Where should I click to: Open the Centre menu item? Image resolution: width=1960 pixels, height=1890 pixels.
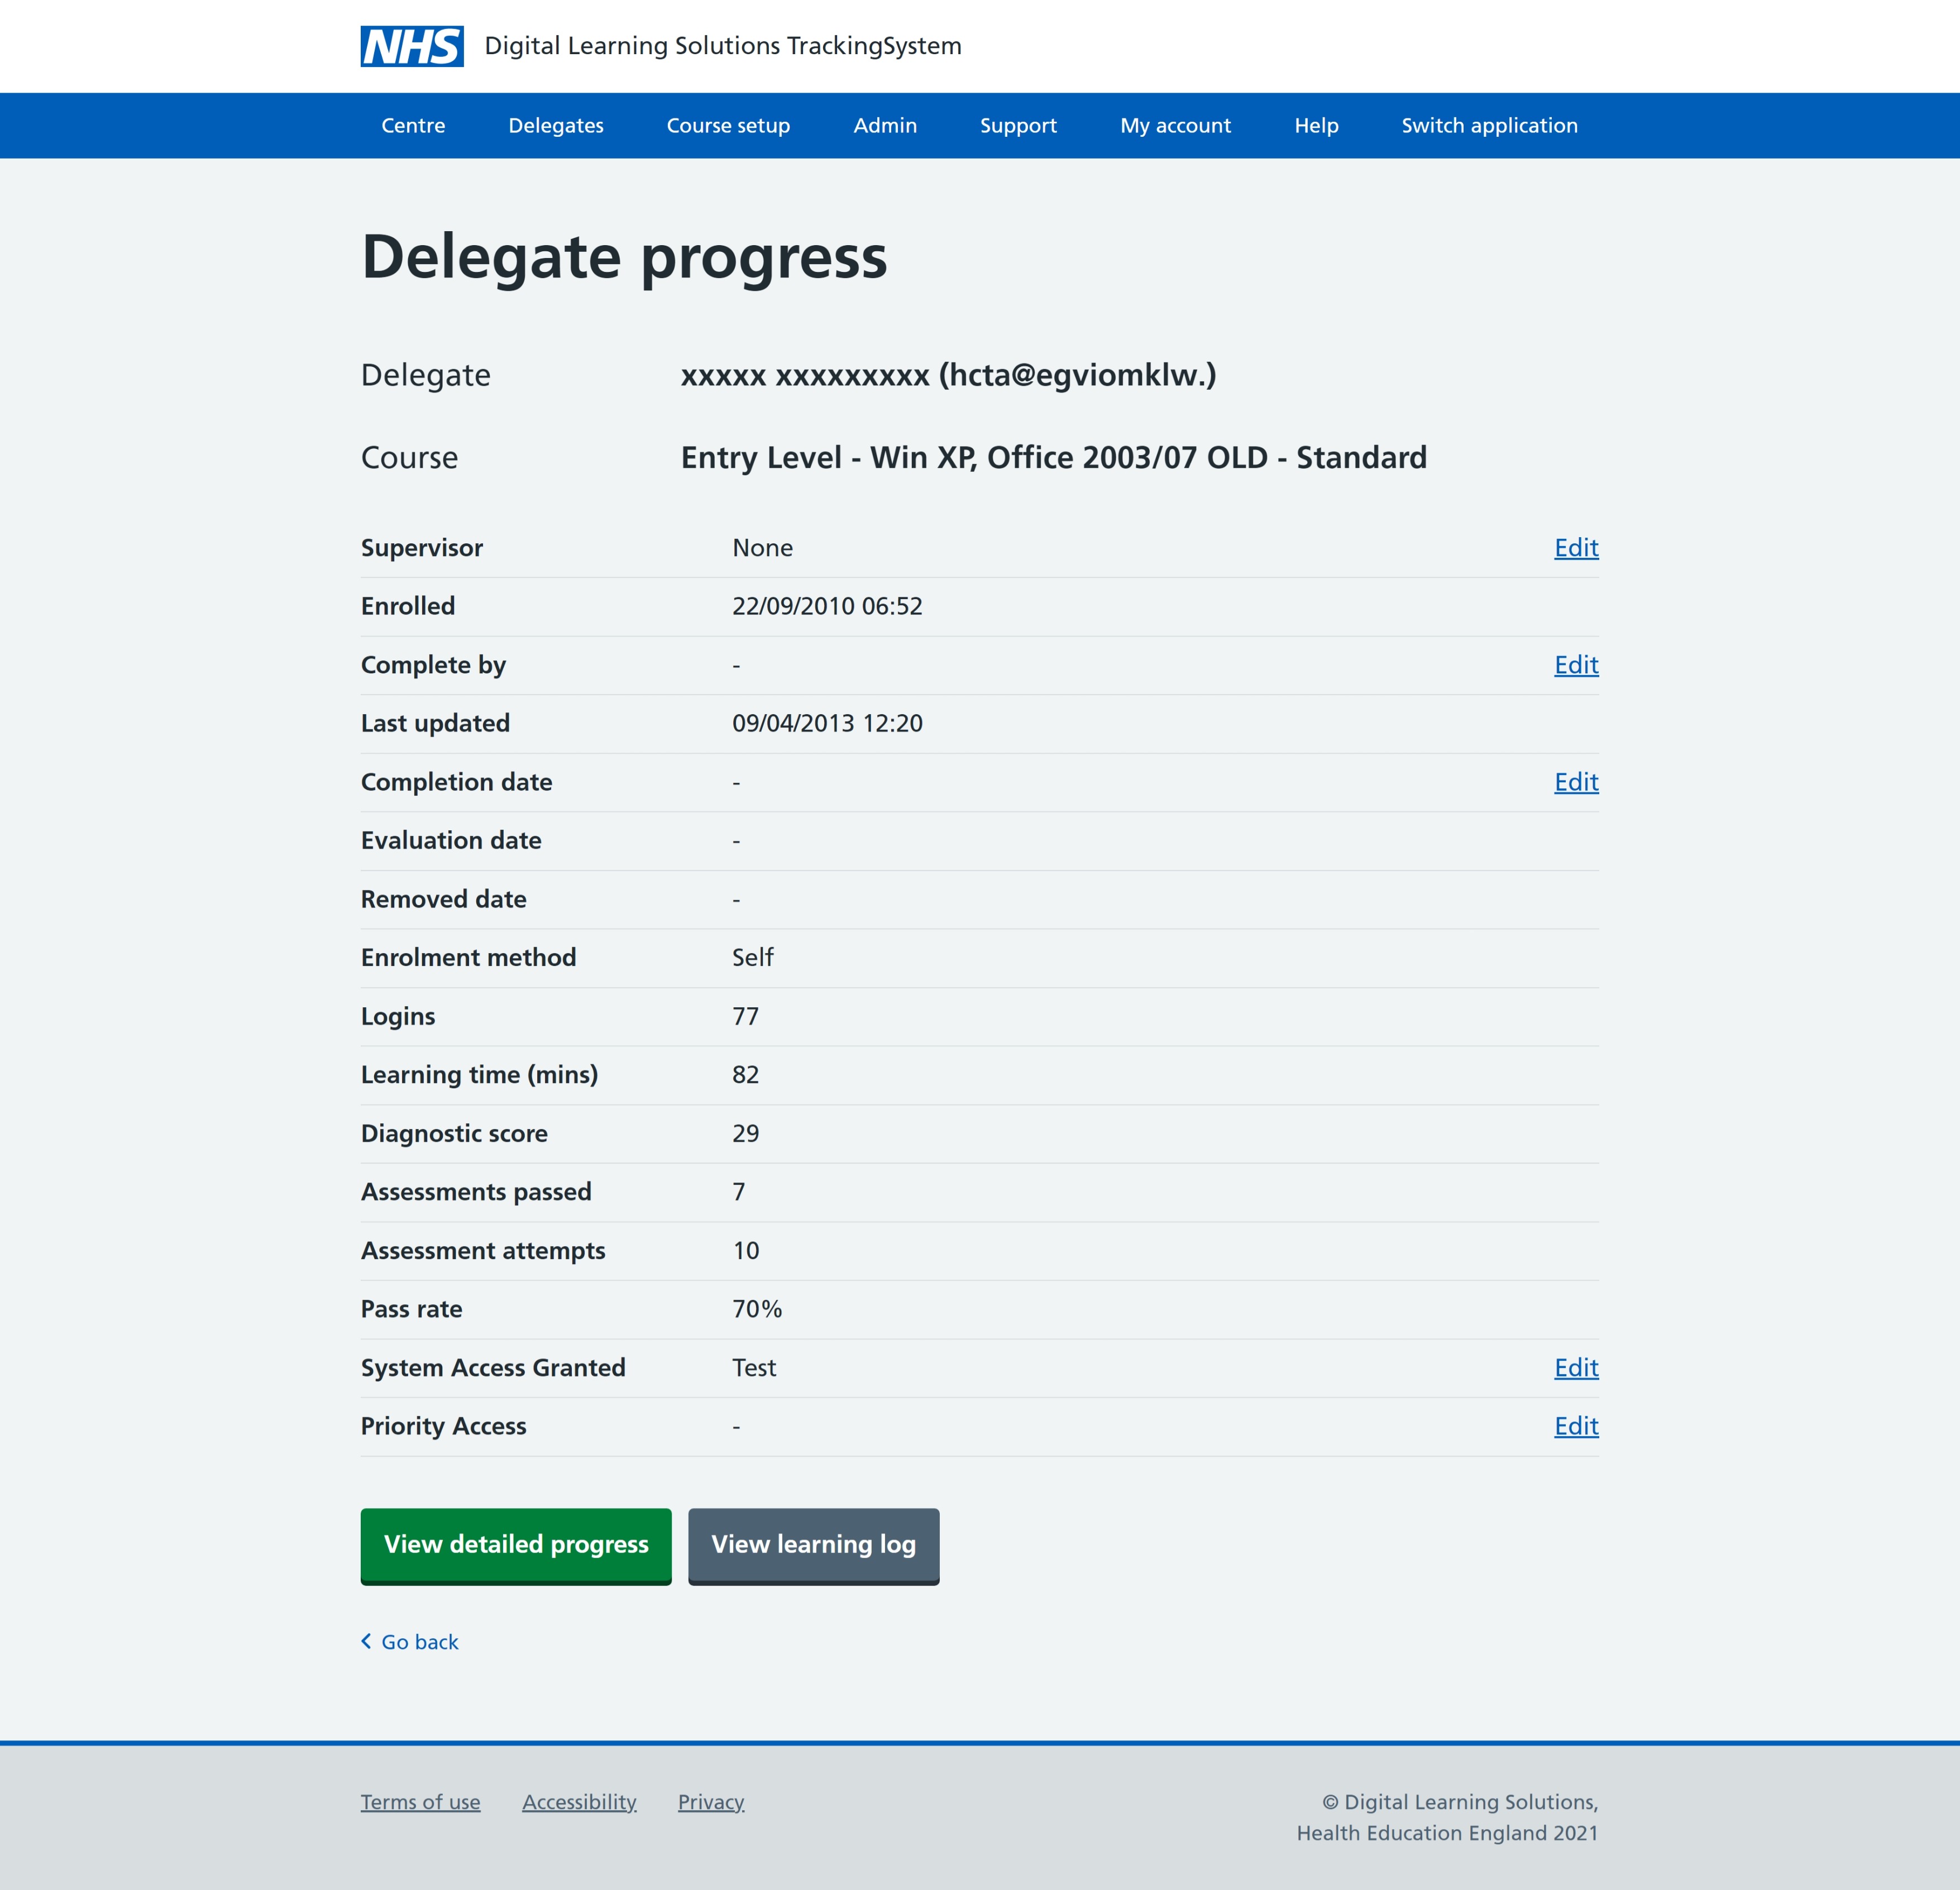pos(413,125)
